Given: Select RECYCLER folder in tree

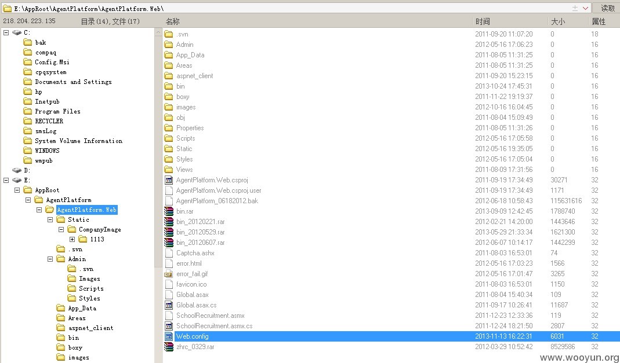Looking at the screenshot, I should (49, 121).
